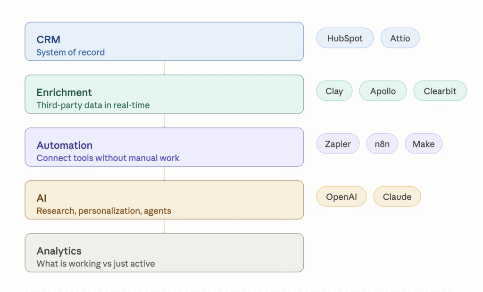
Task: Click the connector line below CRM card
Action: tap(164, 67)
